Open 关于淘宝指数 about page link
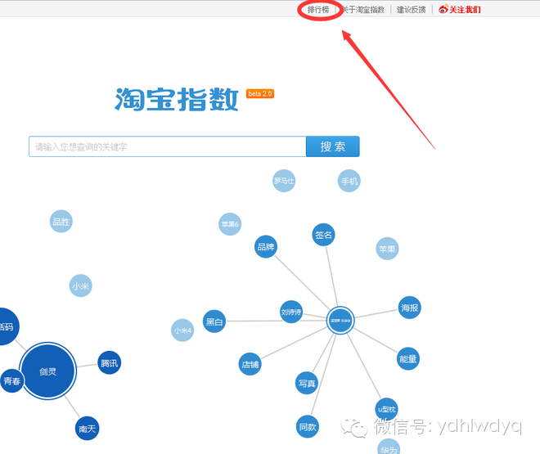 (x=362, y=10)
